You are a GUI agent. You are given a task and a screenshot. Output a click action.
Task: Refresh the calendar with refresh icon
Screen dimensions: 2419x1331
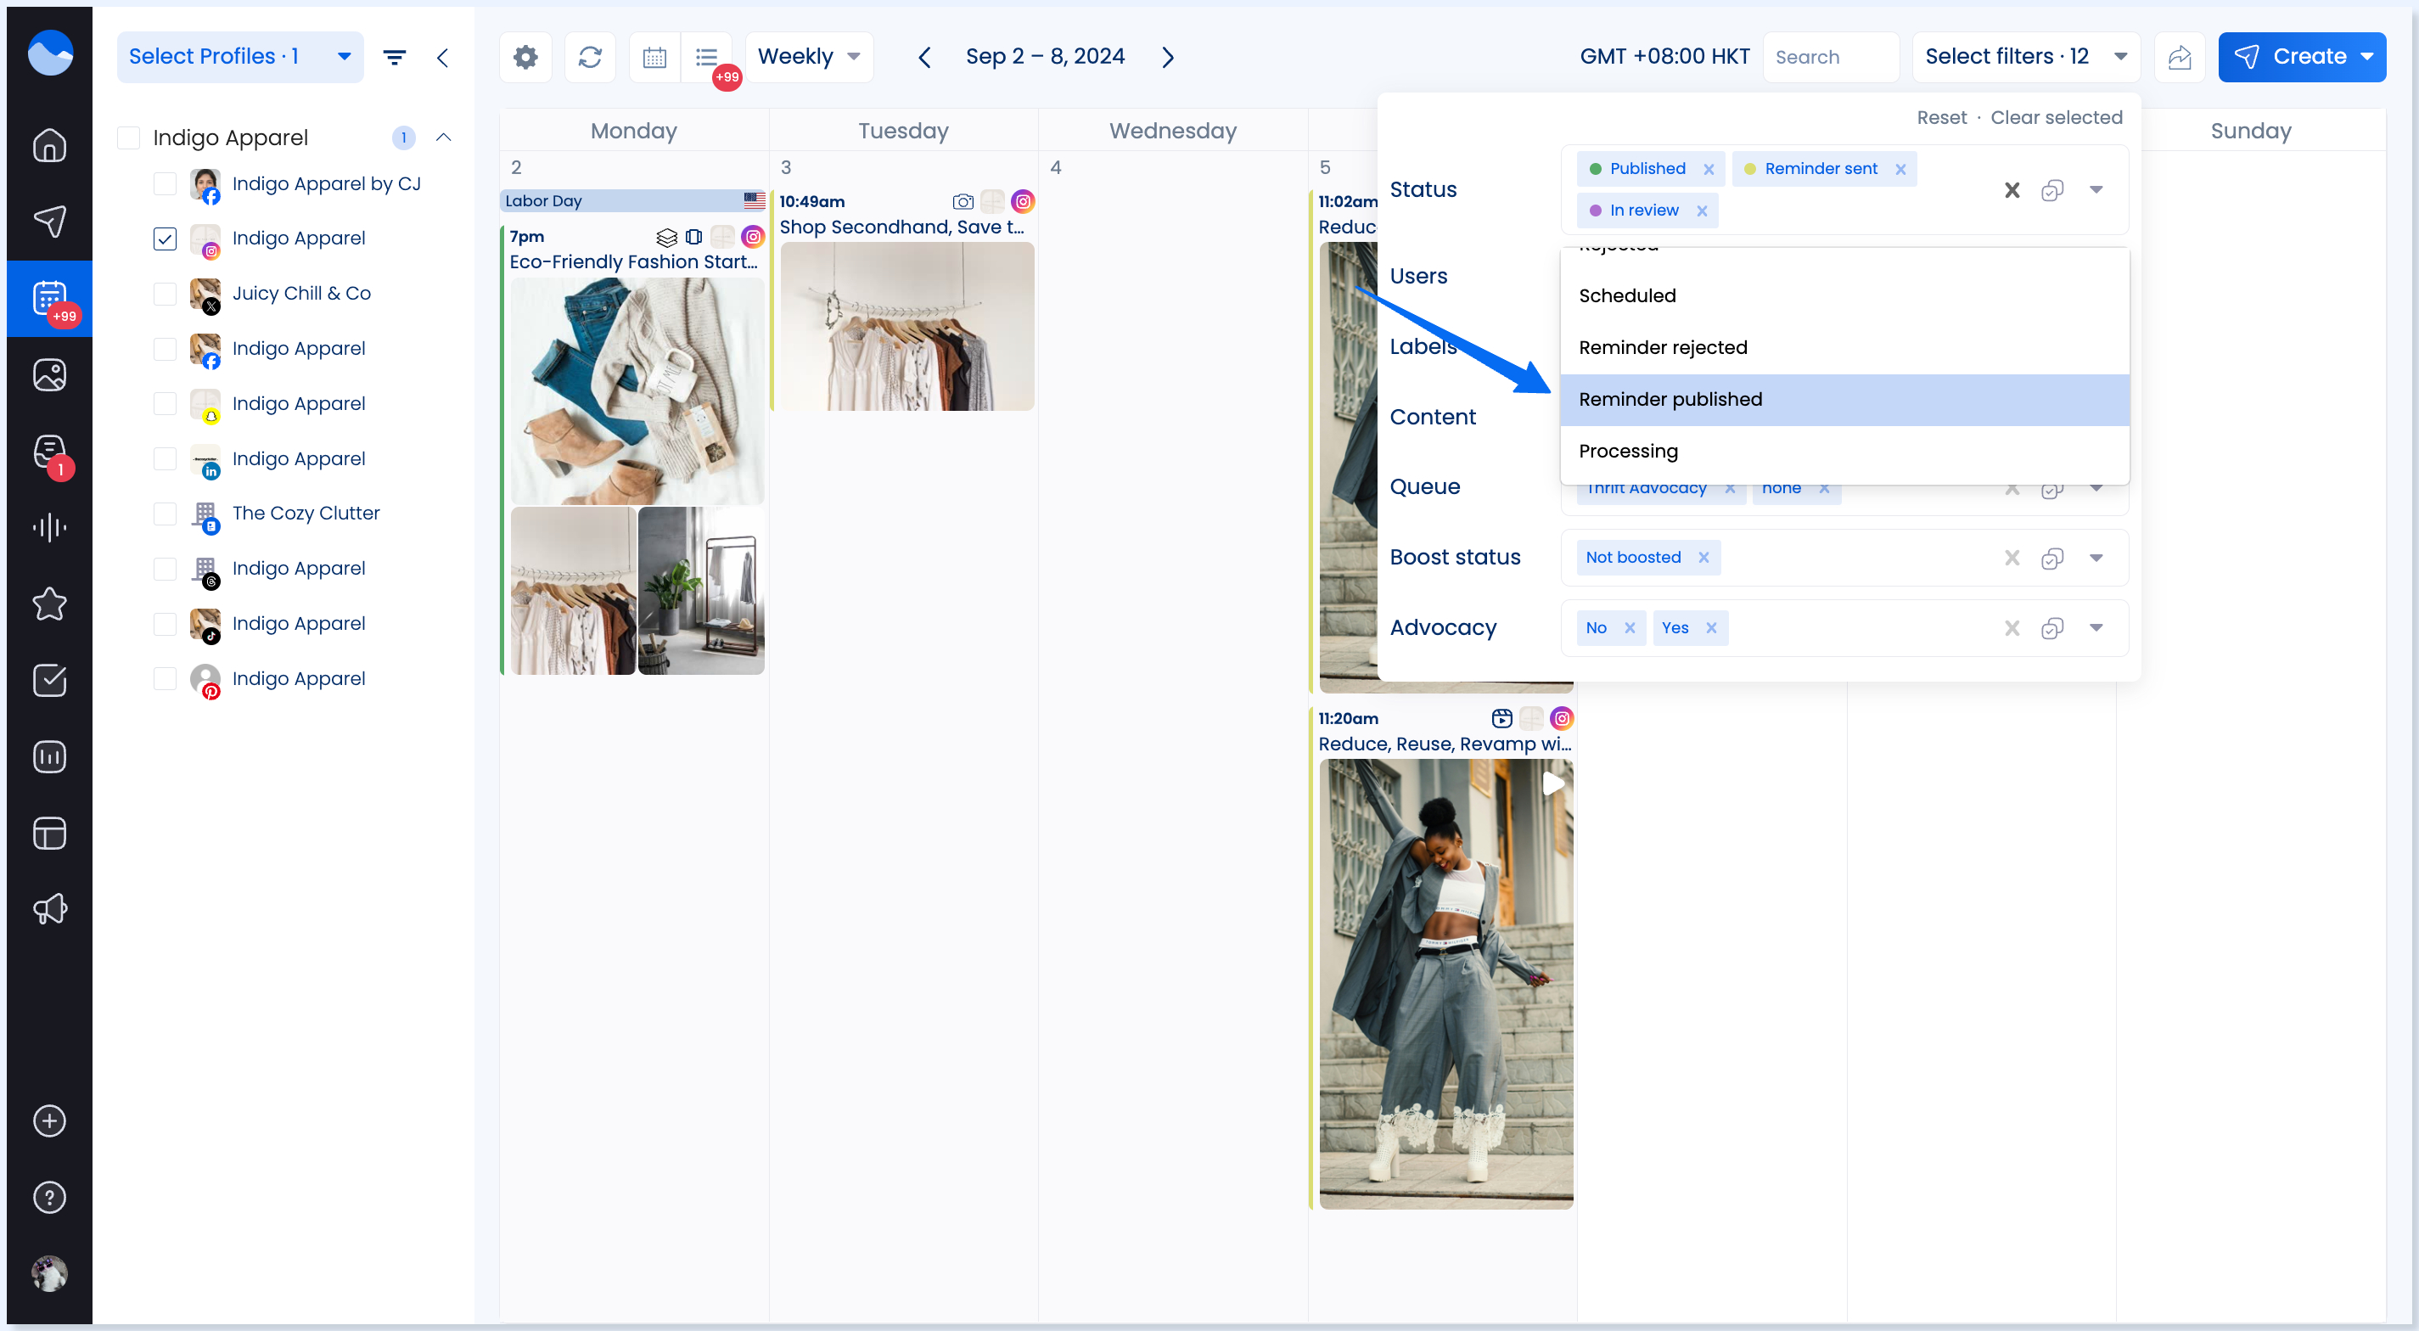point(590,58)
